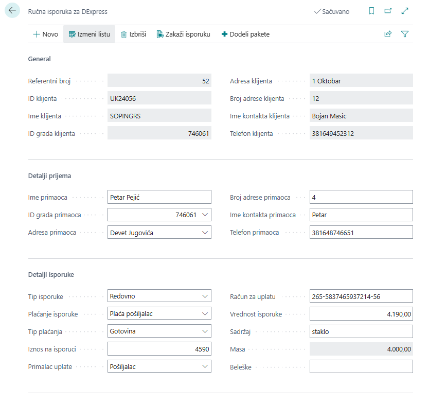Expand Tip plaćanja Gotovina dropdown
Image resolution: width=428 pixels, height=405 pixels.
[x=205, y=331]
